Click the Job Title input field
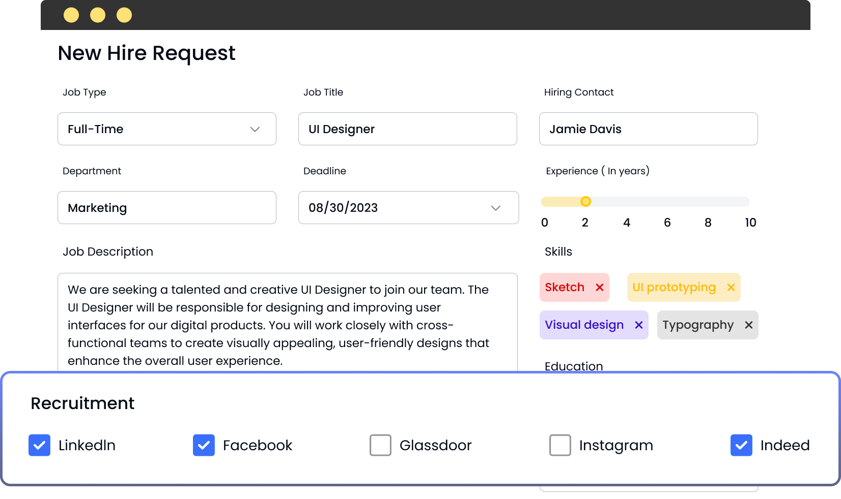841x499 pixels. 407,129
